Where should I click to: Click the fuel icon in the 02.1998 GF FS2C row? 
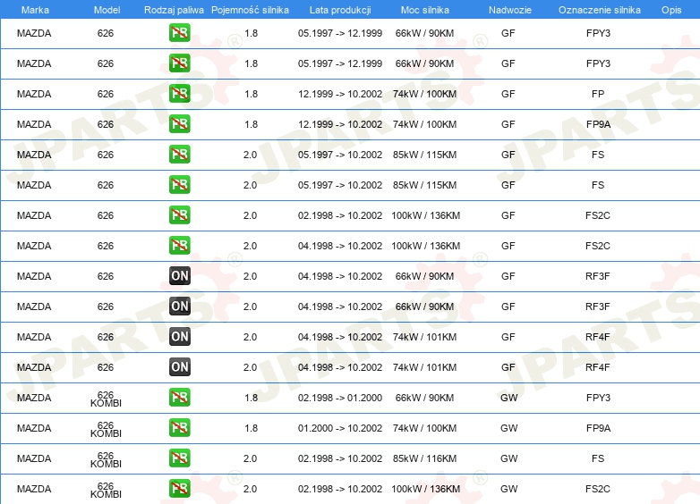[x=179, y=214]
